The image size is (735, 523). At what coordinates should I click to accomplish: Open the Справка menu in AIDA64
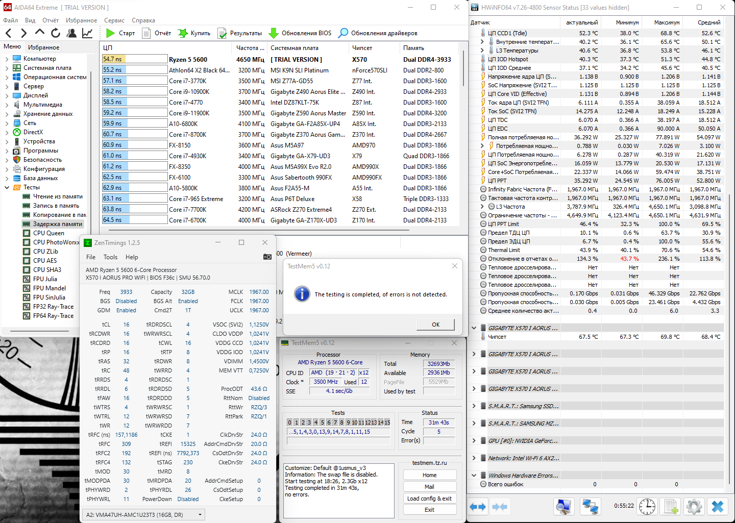tap(143, 20)
